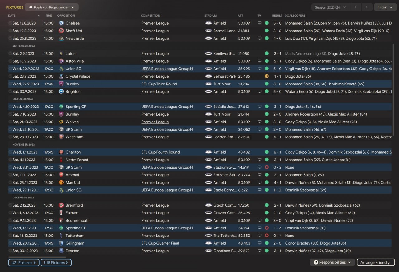This screenshot has width=399, height=272.
Task: Toggle the tick circle for Sat, 12.8.2023
Action: [10, 23]
